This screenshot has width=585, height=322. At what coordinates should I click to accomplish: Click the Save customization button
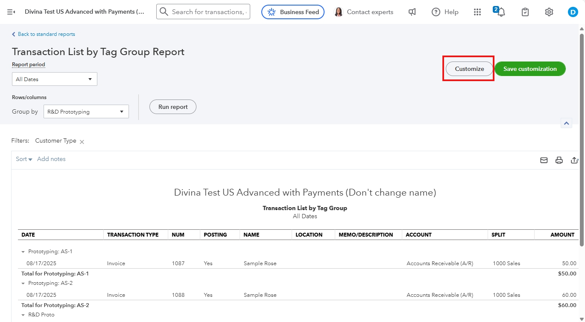tap(530, 69)
